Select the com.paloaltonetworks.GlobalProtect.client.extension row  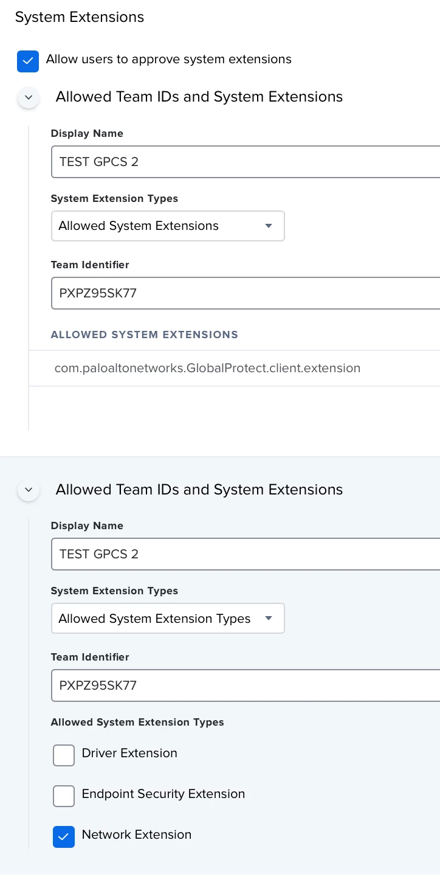[235, 368]
